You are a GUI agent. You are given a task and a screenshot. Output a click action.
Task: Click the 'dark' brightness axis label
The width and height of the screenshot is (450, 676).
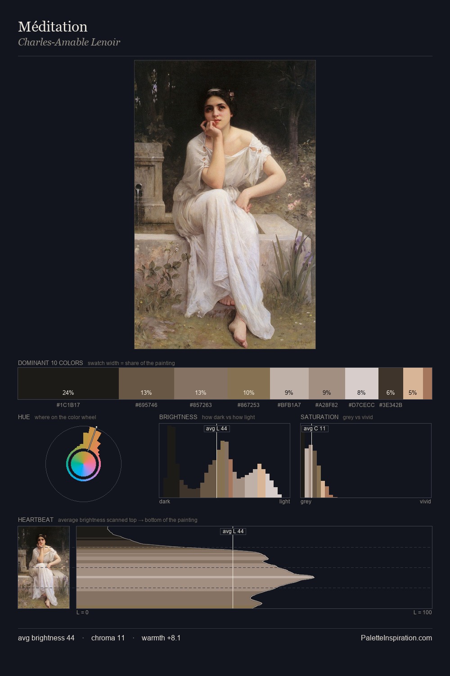point(165,502)
